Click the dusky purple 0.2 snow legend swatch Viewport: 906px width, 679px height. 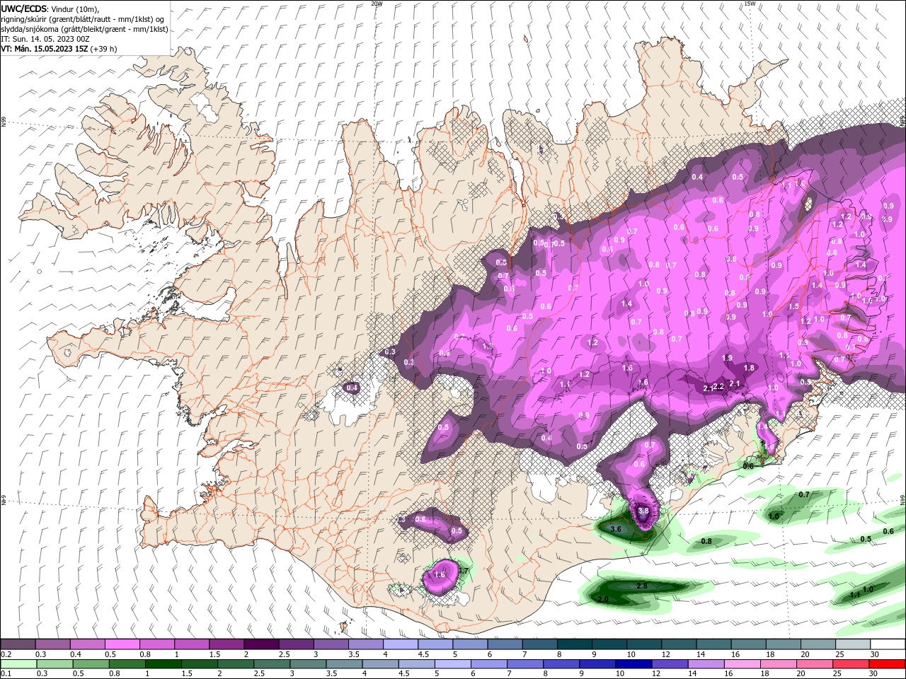(18, 644)
